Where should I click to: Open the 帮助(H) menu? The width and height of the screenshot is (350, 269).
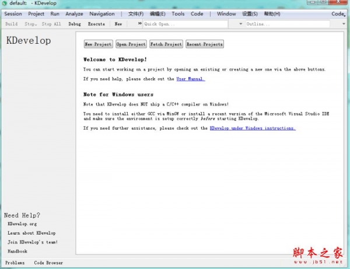(272, 14)
